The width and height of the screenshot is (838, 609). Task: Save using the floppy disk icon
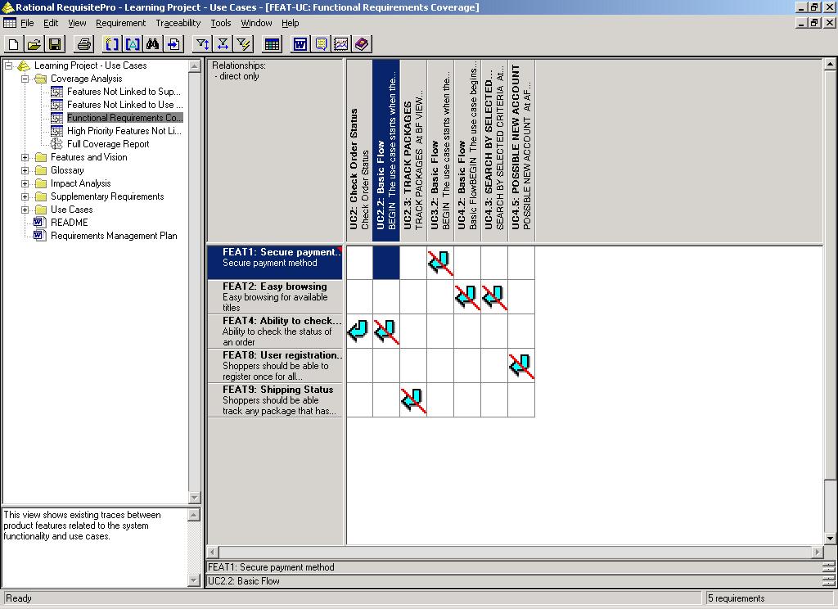pyautogui.click(x=55, y=44)
